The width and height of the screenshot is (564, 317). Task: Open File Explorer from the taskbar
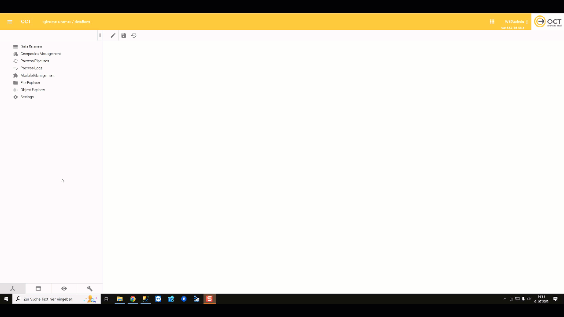[119, 299]
